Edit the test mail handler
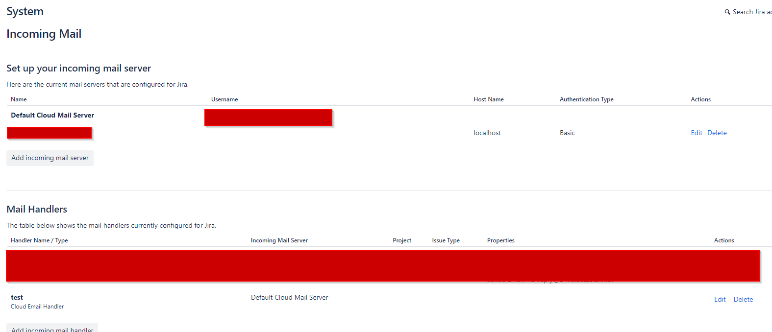 click(720, 299)
